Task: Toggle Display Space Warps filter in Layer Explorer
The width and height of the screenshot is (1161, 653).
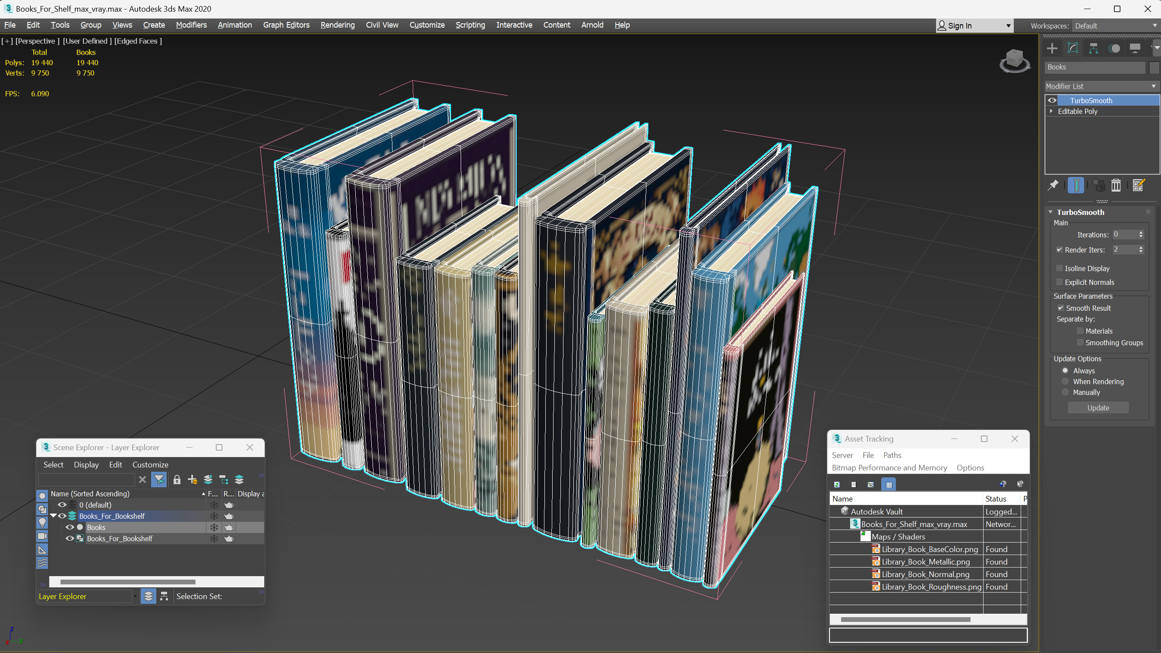Action: click(42, 563)
